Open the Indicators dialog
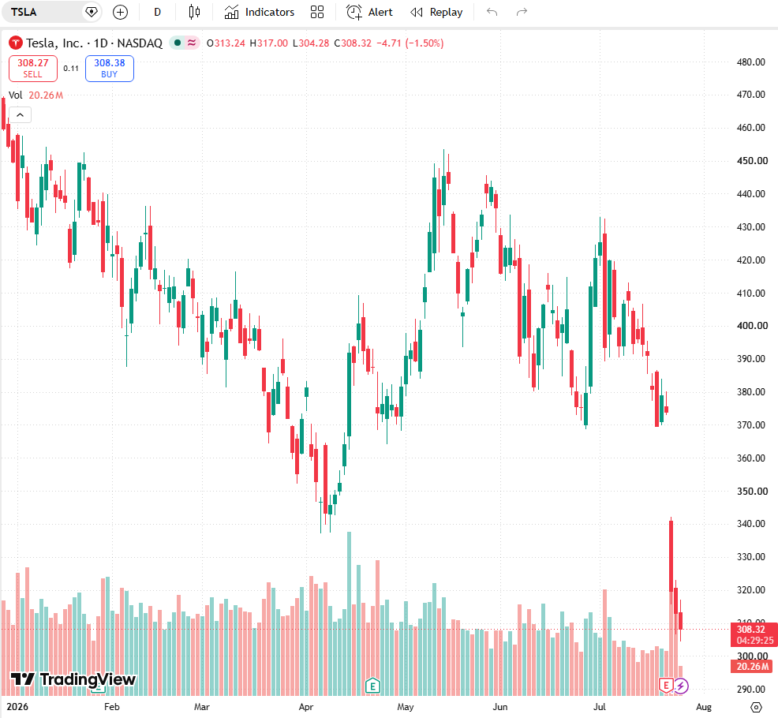The image size is (778, 718). [259, 12]
